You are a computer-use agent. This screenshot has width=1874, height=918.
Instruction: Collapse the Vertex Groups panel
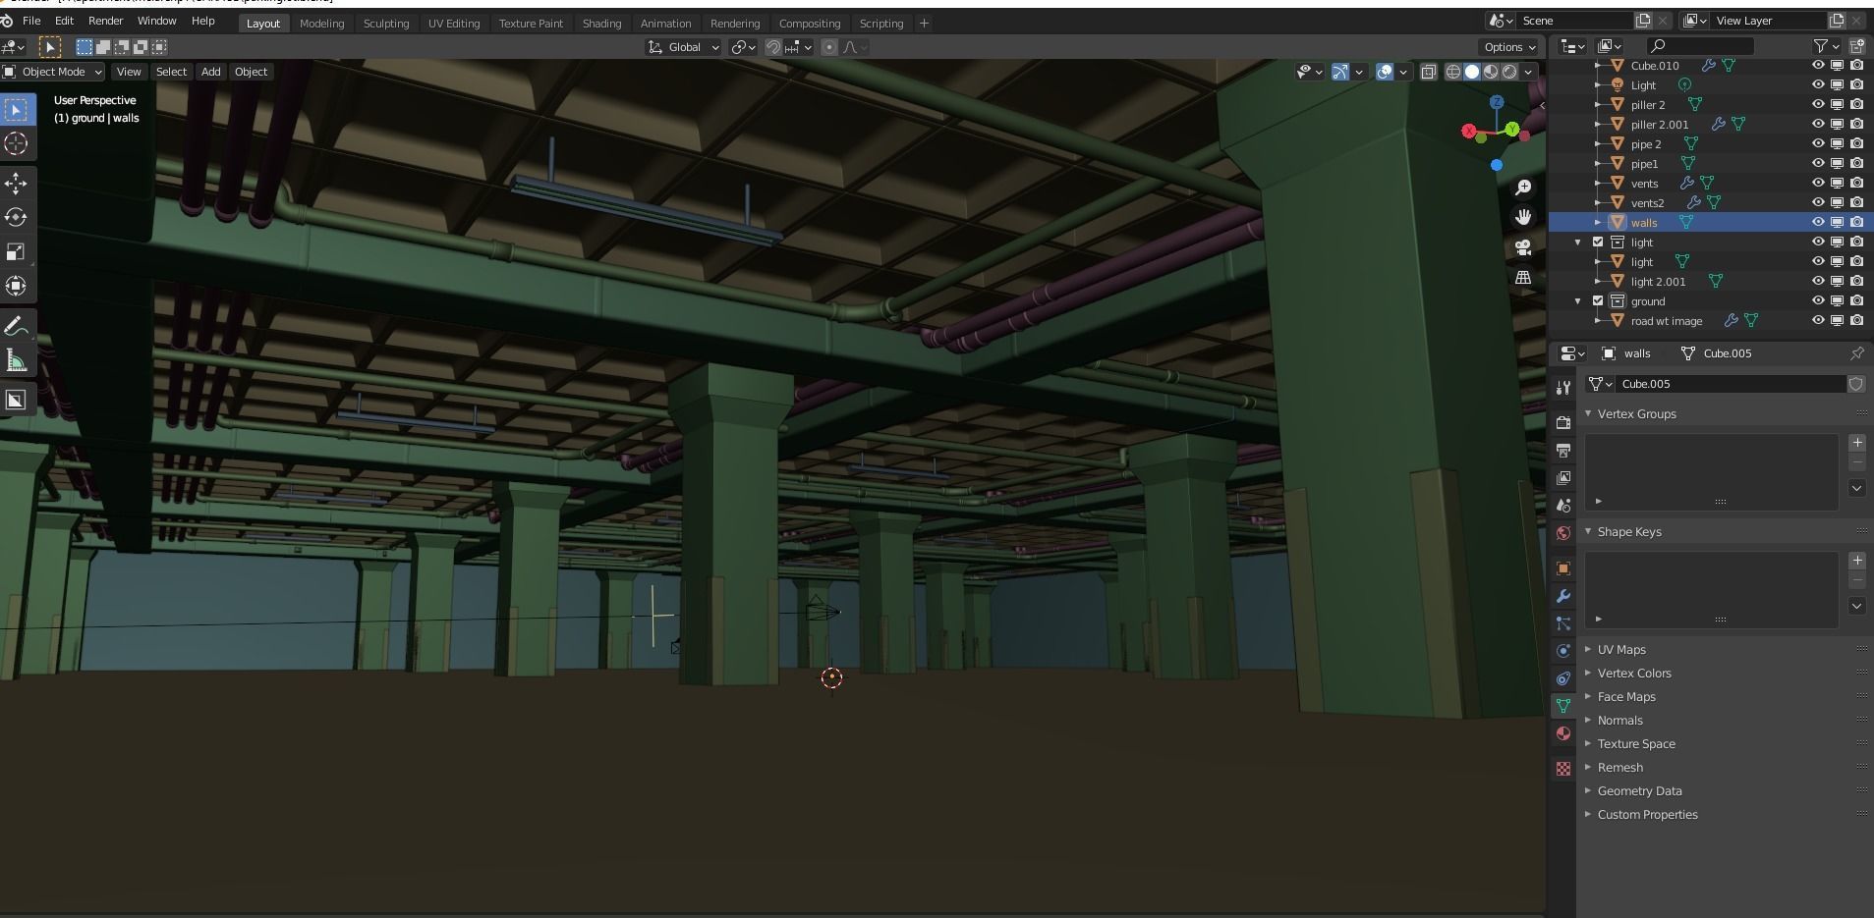(1635, 413)
